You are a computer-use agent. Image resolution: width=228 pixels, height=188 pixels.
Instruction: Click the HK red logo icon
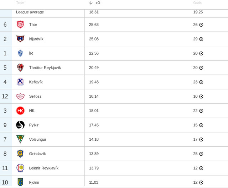(x=20, y=111)
